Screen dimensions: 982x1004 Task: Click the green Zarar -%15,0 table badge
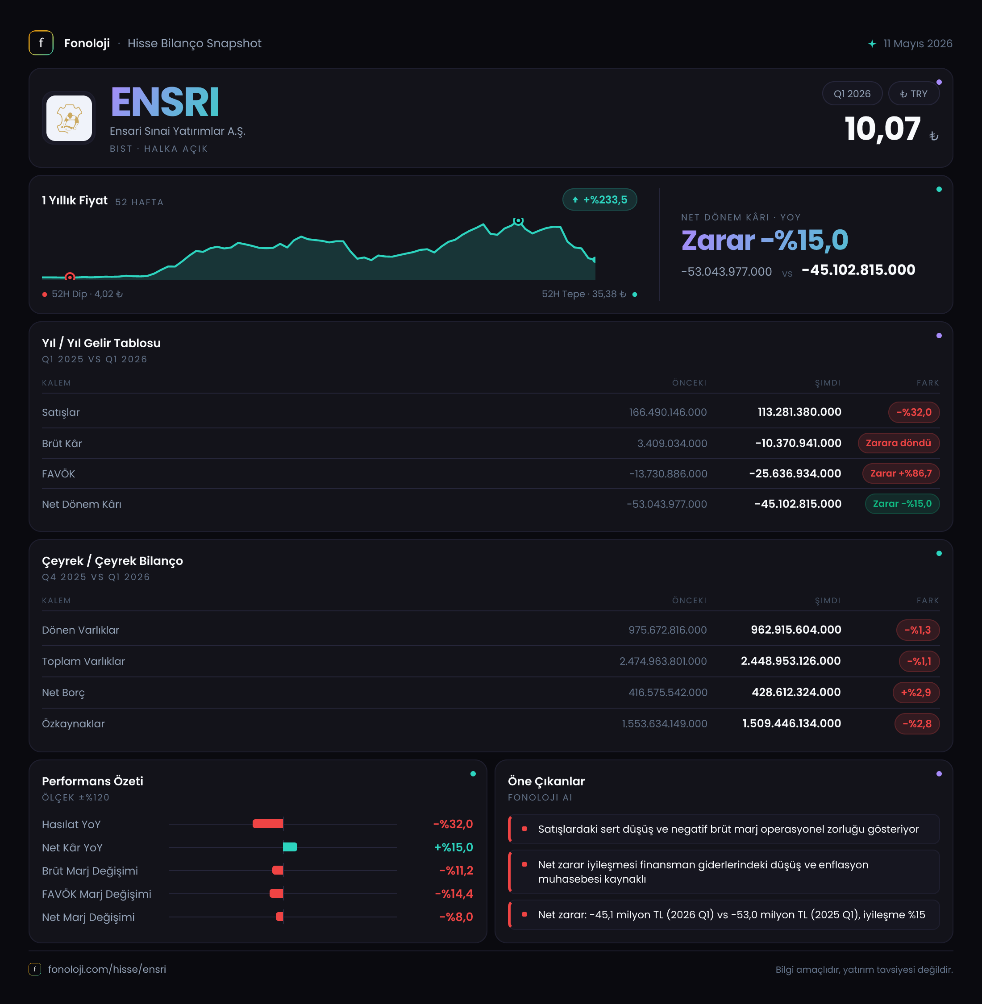point(902,504)
